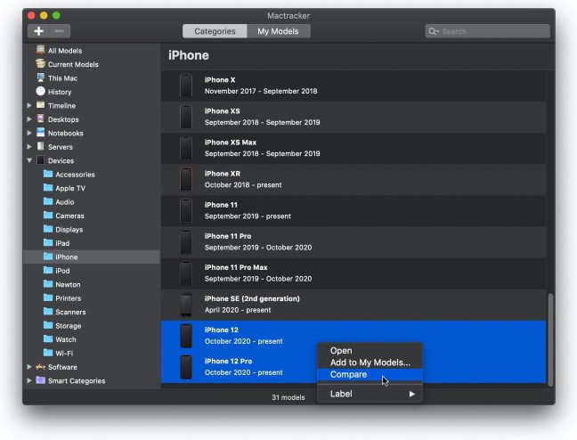Select the iPhone XS row
577x440 pixels.
click(x=354, y=117)
